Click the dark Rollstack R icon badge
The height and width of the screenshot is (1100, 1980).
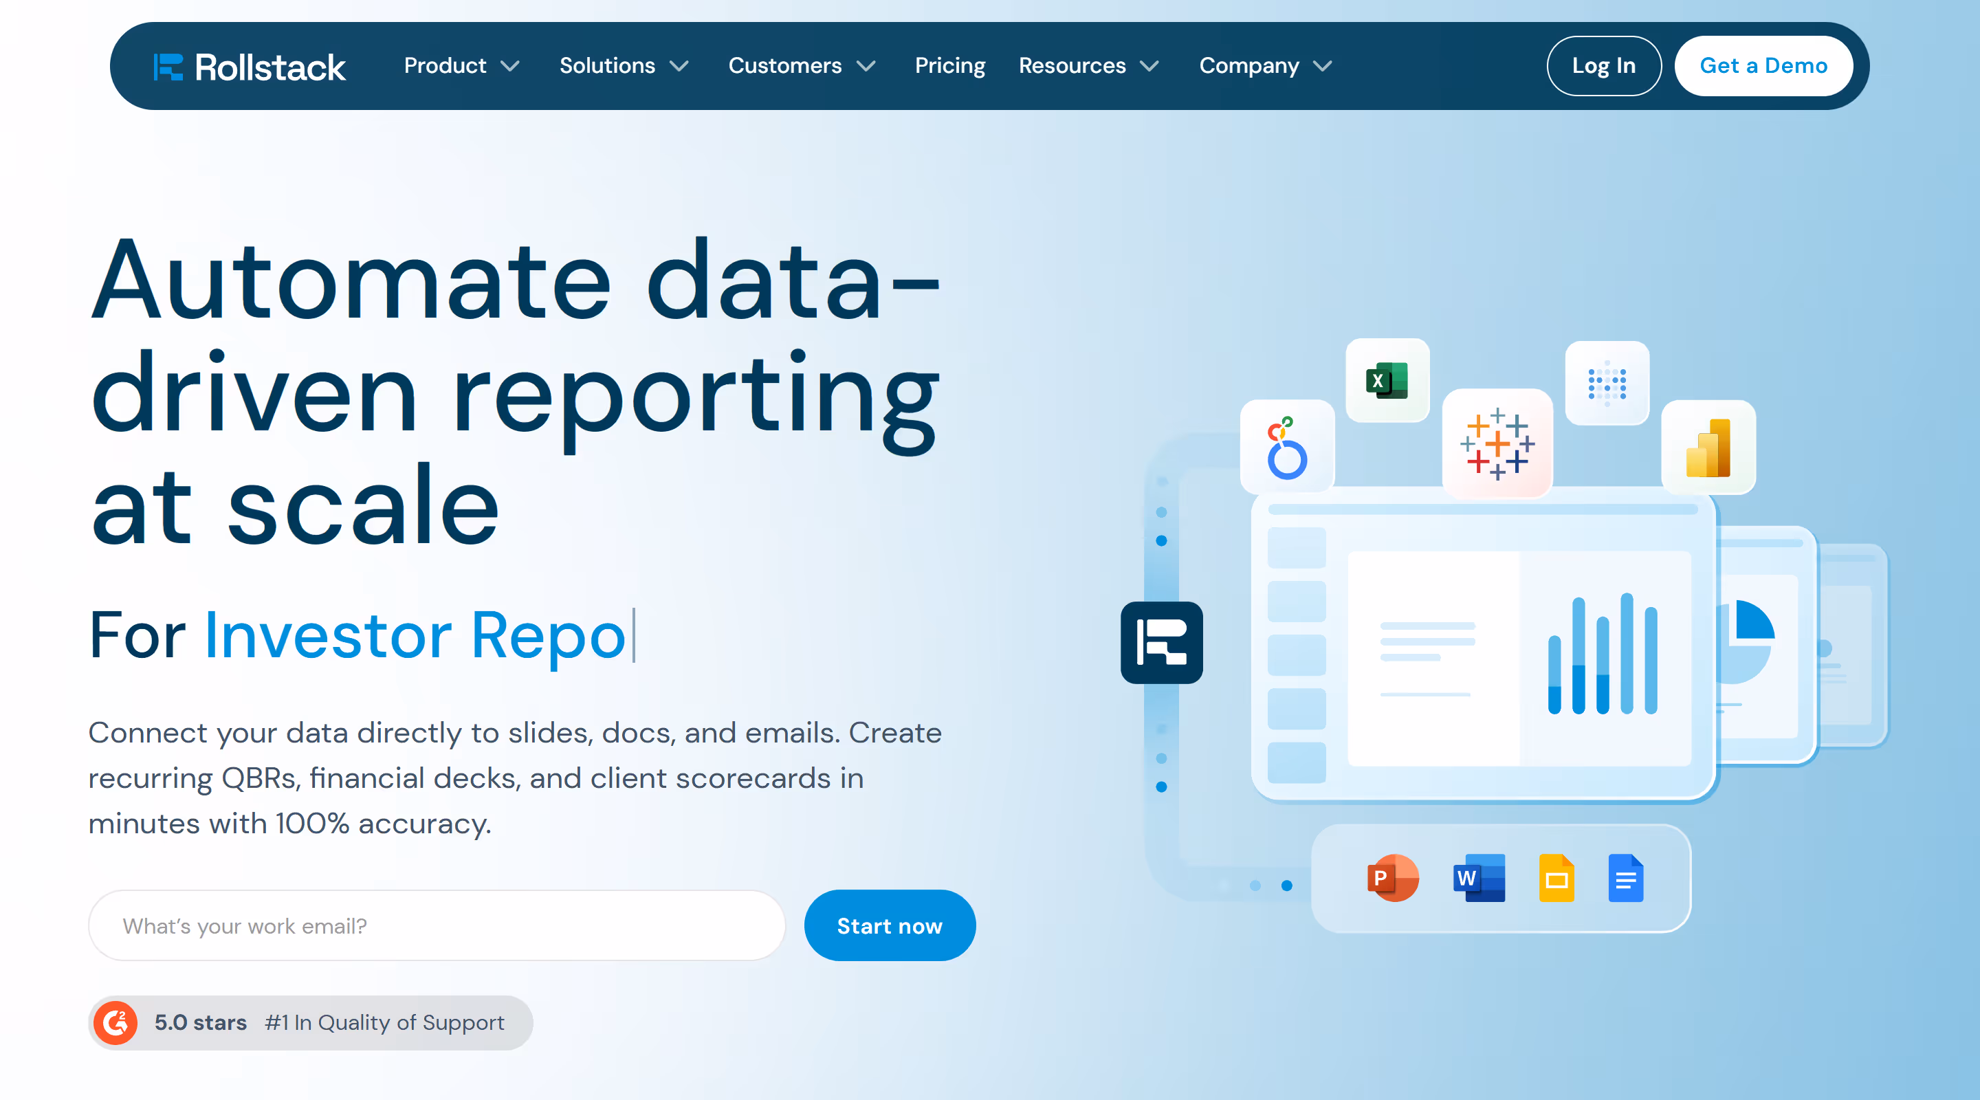[x=1161, y=643]
